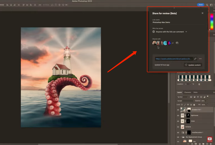The height and width of the screenshot is (145, 215).
Task: Click the 3D slide camera icon
Action: point(63,5)
